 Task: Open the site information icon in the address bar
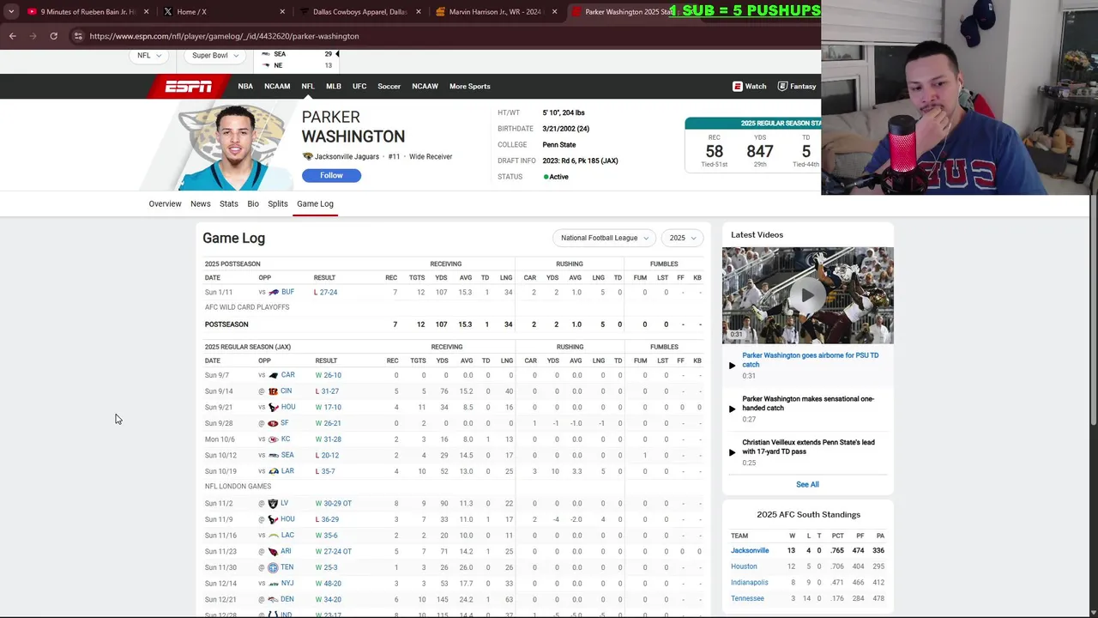tap(78, 36)
